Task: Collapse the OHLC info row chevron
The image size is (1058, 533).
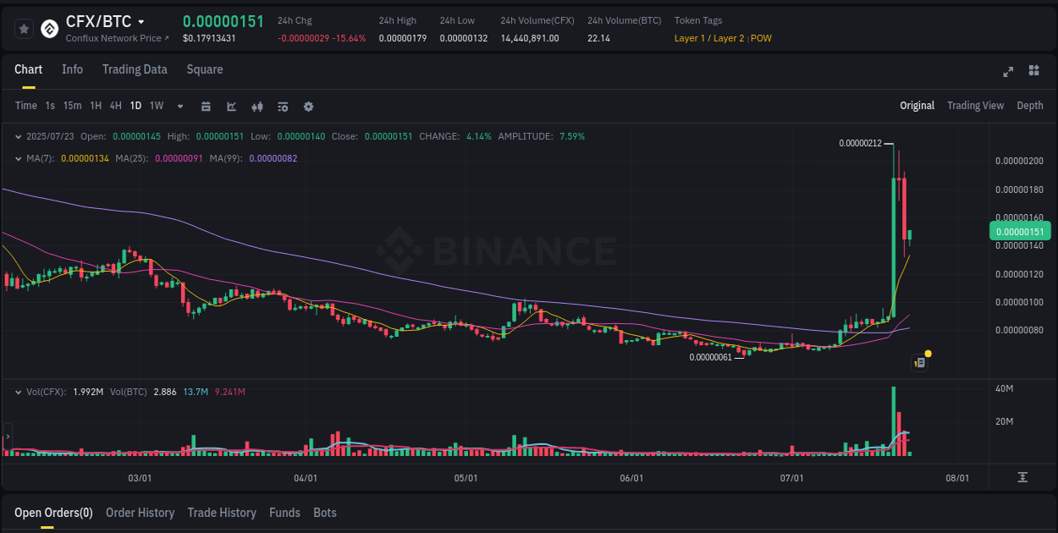Action: pos(19,135)
